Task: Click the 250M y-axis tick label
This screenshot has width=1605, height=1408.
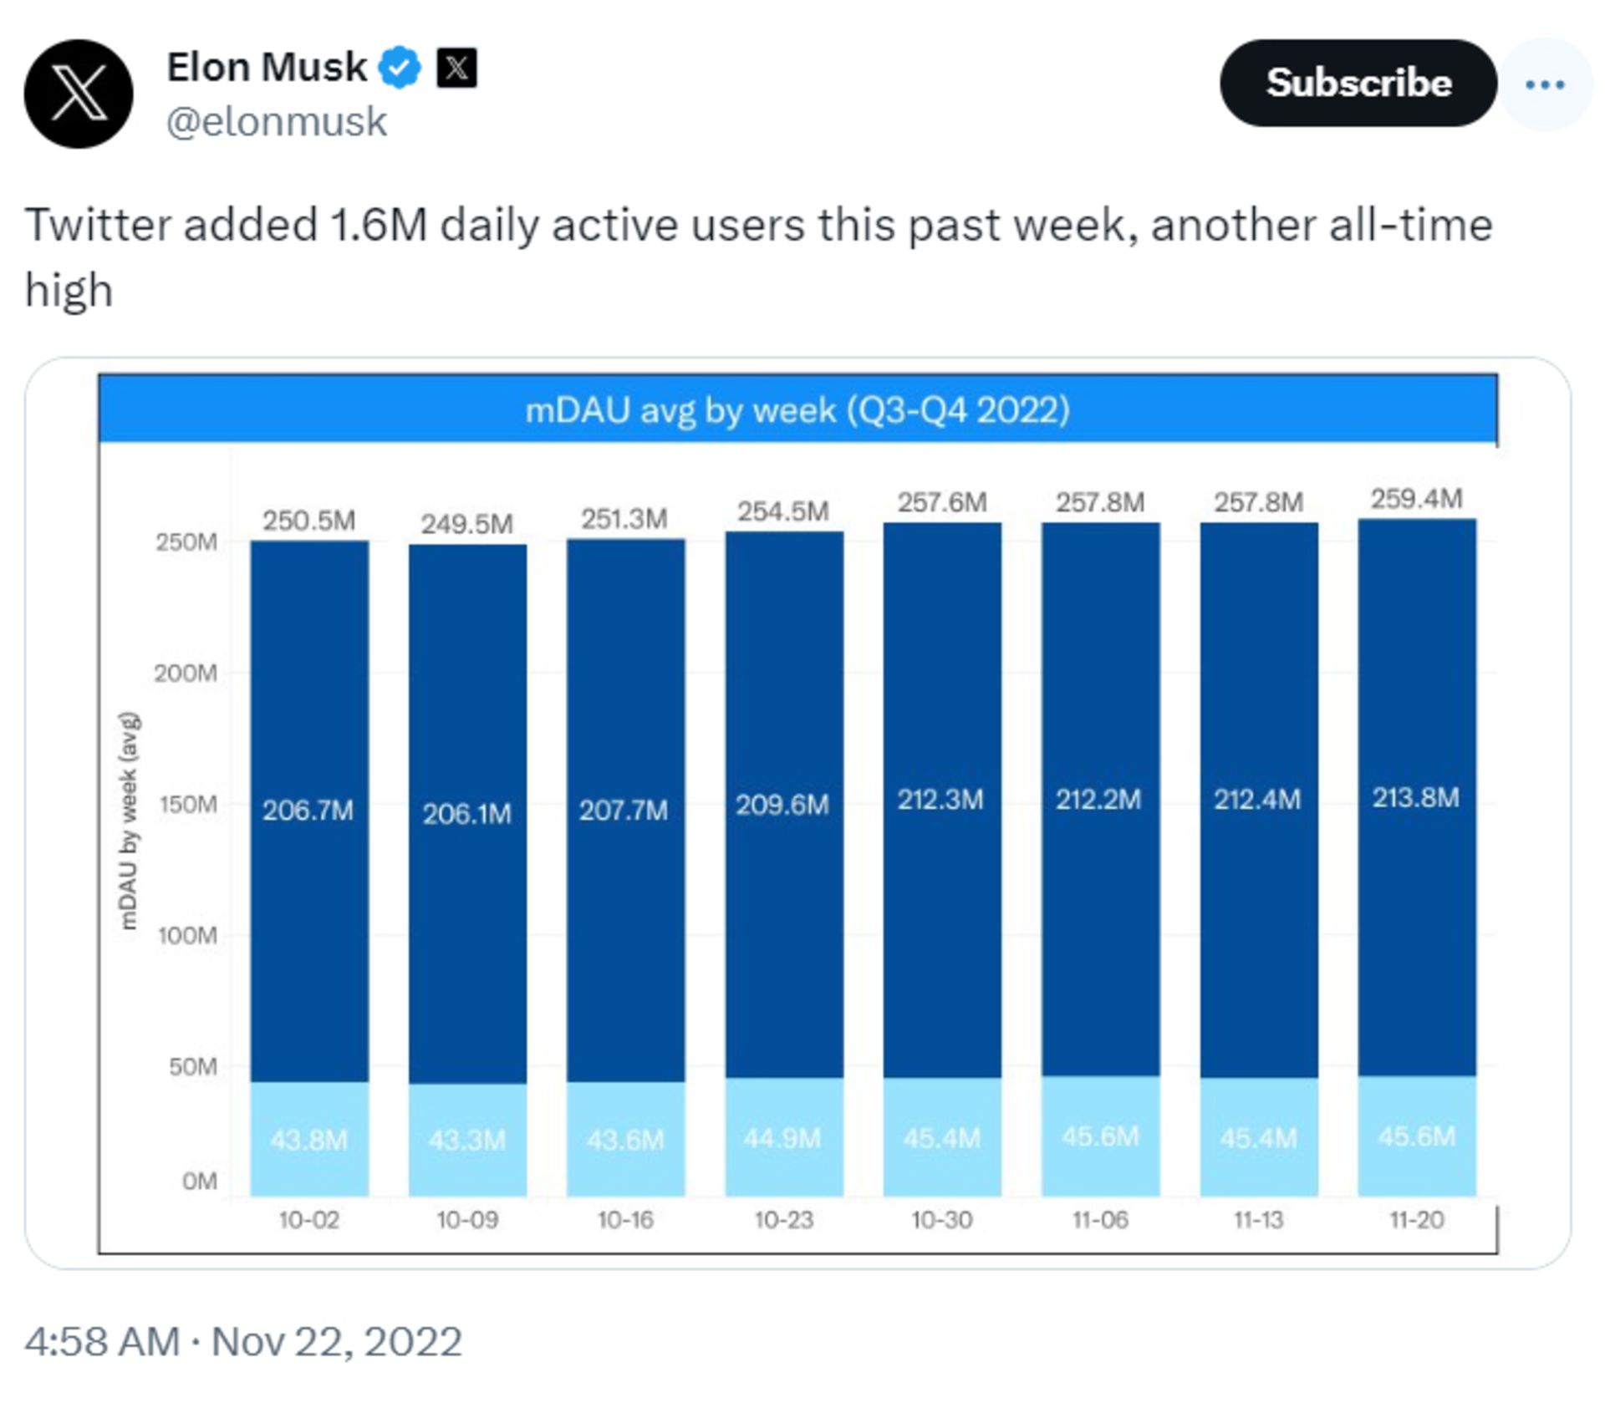Action: [186, 542]
